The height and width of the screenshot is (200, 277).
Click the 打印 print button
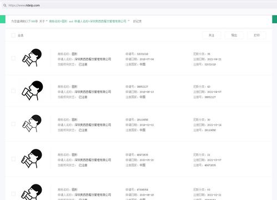tap(256, 35)
